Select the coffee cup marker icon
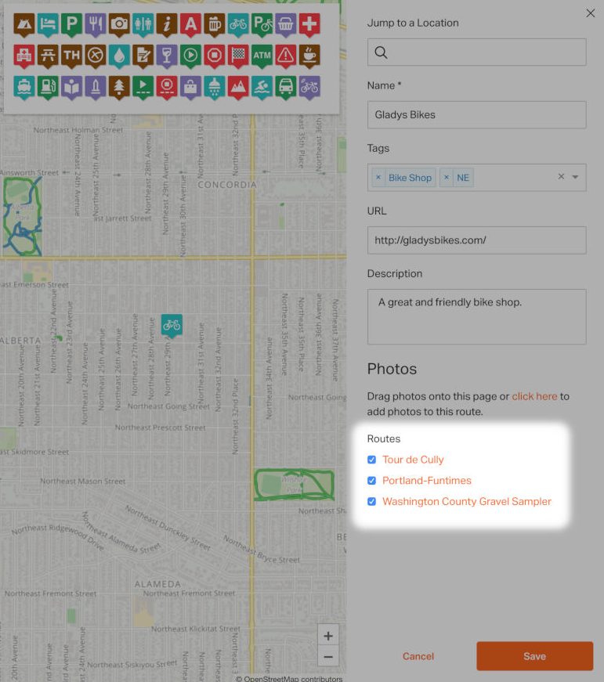Screen dimensions: 604x682 click(309, 56)
